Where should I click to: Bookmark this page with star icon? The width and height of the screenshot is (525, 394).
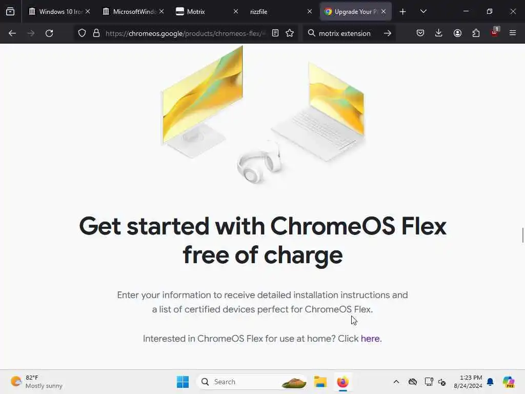click(x=290, y=33)
